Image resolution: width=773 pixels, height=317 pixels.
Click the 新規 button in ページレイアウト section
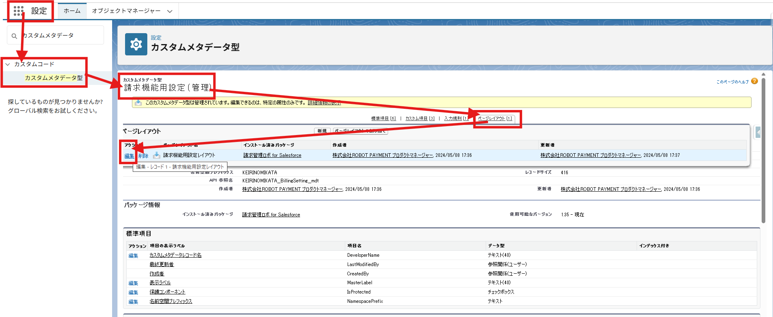(x=322, y=131)
